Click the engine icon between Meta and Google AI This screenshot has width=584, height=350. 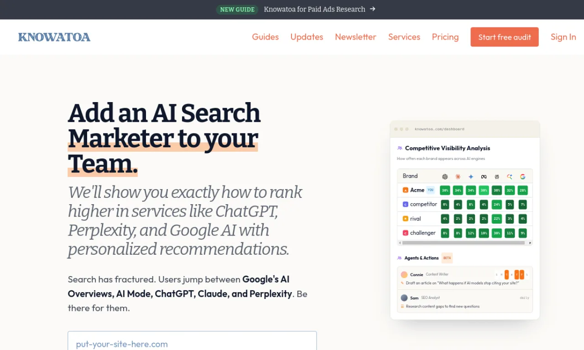coord(497,177)
